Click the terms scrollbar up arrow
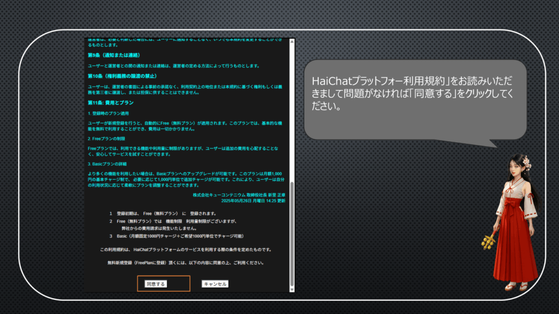This screenshot has width=559, height=314. (292, 41)
